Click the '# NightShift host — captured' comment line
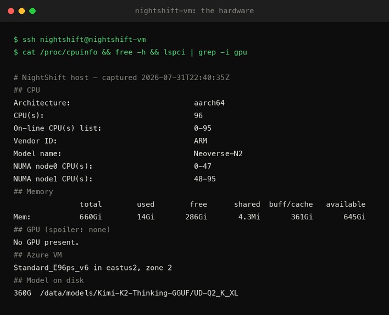The width and height of the screenshot is (389, 315). tap(121, 78)
